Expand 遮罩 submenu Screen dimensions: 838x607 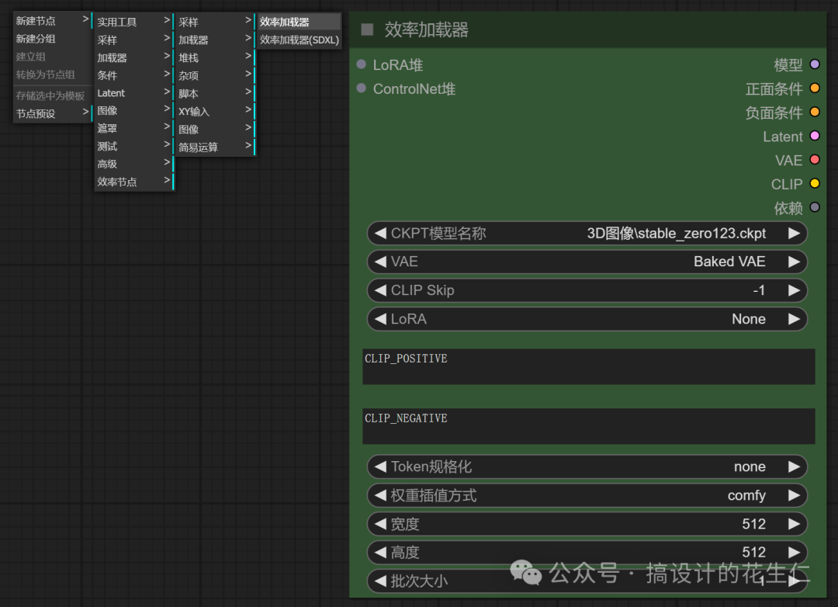pyautogui.click(x=133, y=128)
